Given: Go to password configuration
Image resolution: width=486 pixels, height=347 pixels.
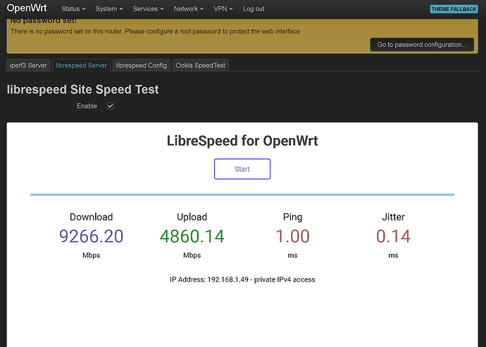Looking at the screenshot, I should pyautogui.click(x=421, y=44).
